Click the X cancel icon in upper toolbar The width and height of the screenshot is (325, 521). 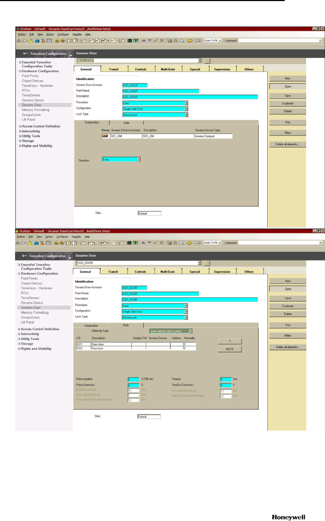tap(161, 41)
